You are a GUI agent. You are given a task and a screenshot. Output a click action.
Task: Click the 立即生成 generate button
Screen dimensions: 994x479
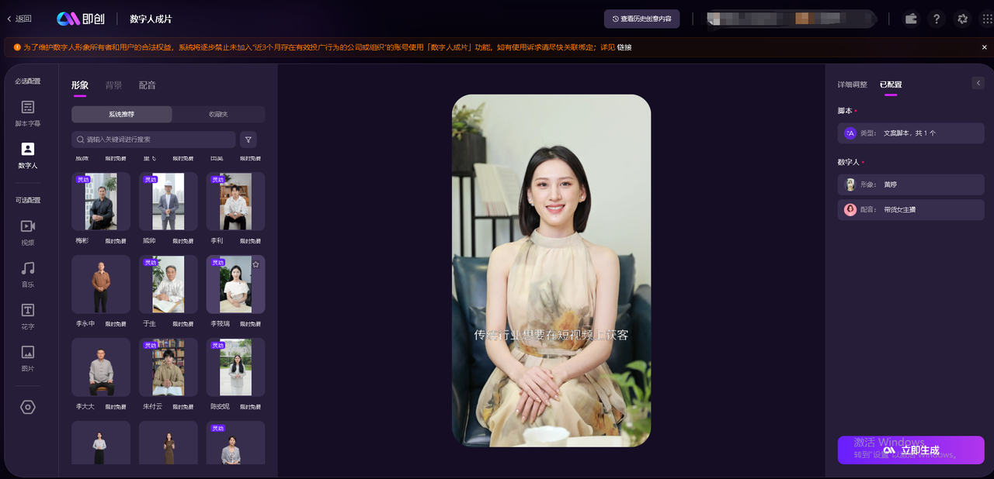click(x=910, y=450)
